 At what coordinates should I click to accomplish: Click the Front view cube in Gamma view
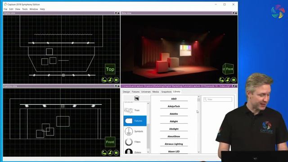[110, 142]
